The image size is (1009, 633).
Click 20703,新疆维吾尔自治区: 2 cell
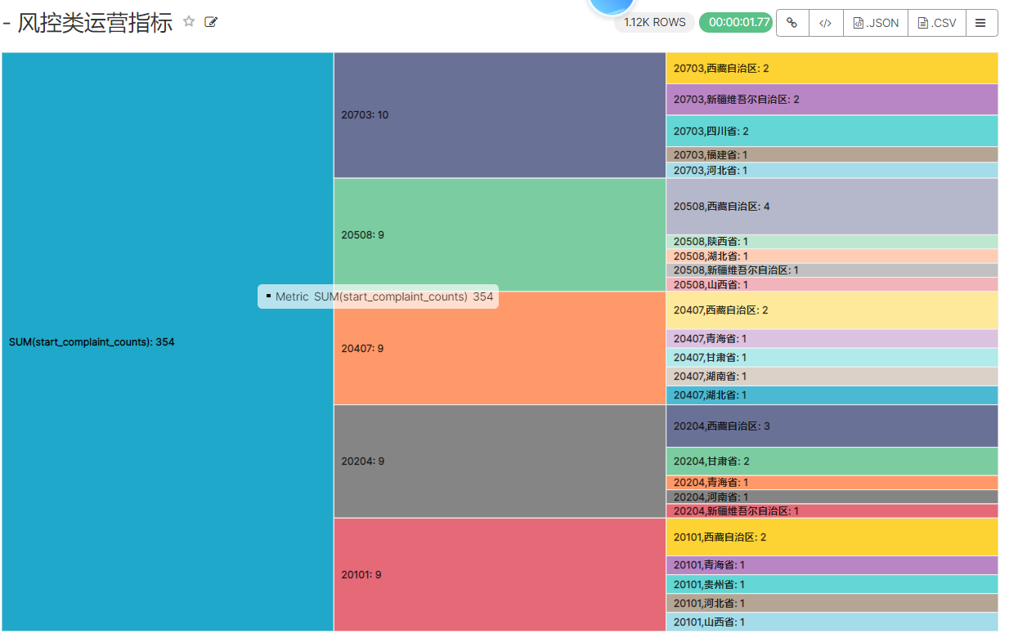coord(832,100)
